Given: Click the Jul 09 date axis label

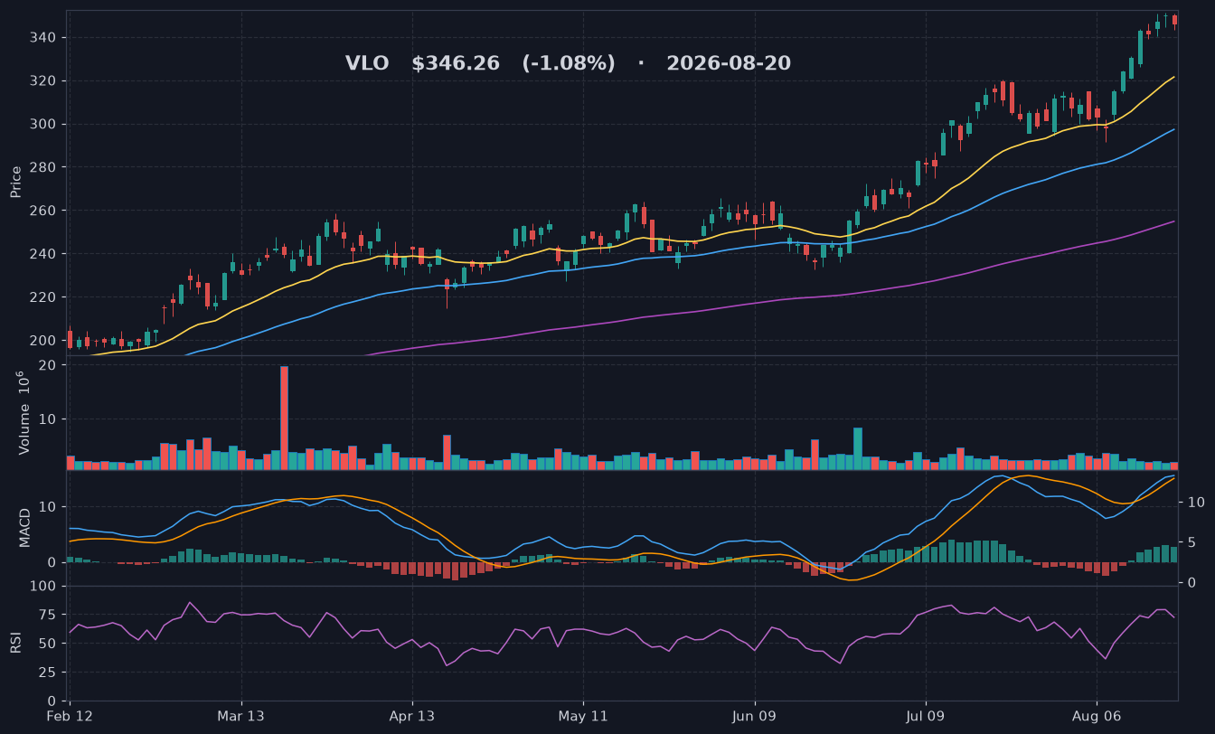Looking at the screenshot, I should (925, 715).
